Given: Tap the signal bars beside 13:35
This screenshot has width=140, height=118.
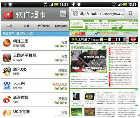Looking at the screenshot, I should 119,5.
